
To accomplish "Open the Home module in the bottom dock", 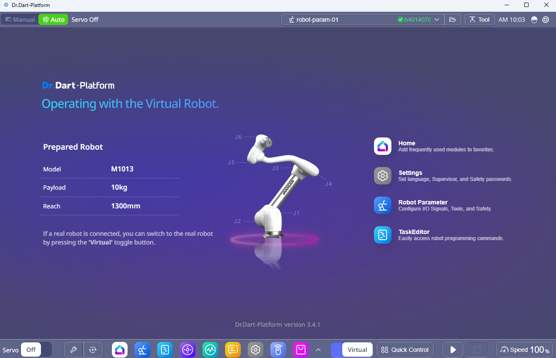I will [x=120, y=350].
